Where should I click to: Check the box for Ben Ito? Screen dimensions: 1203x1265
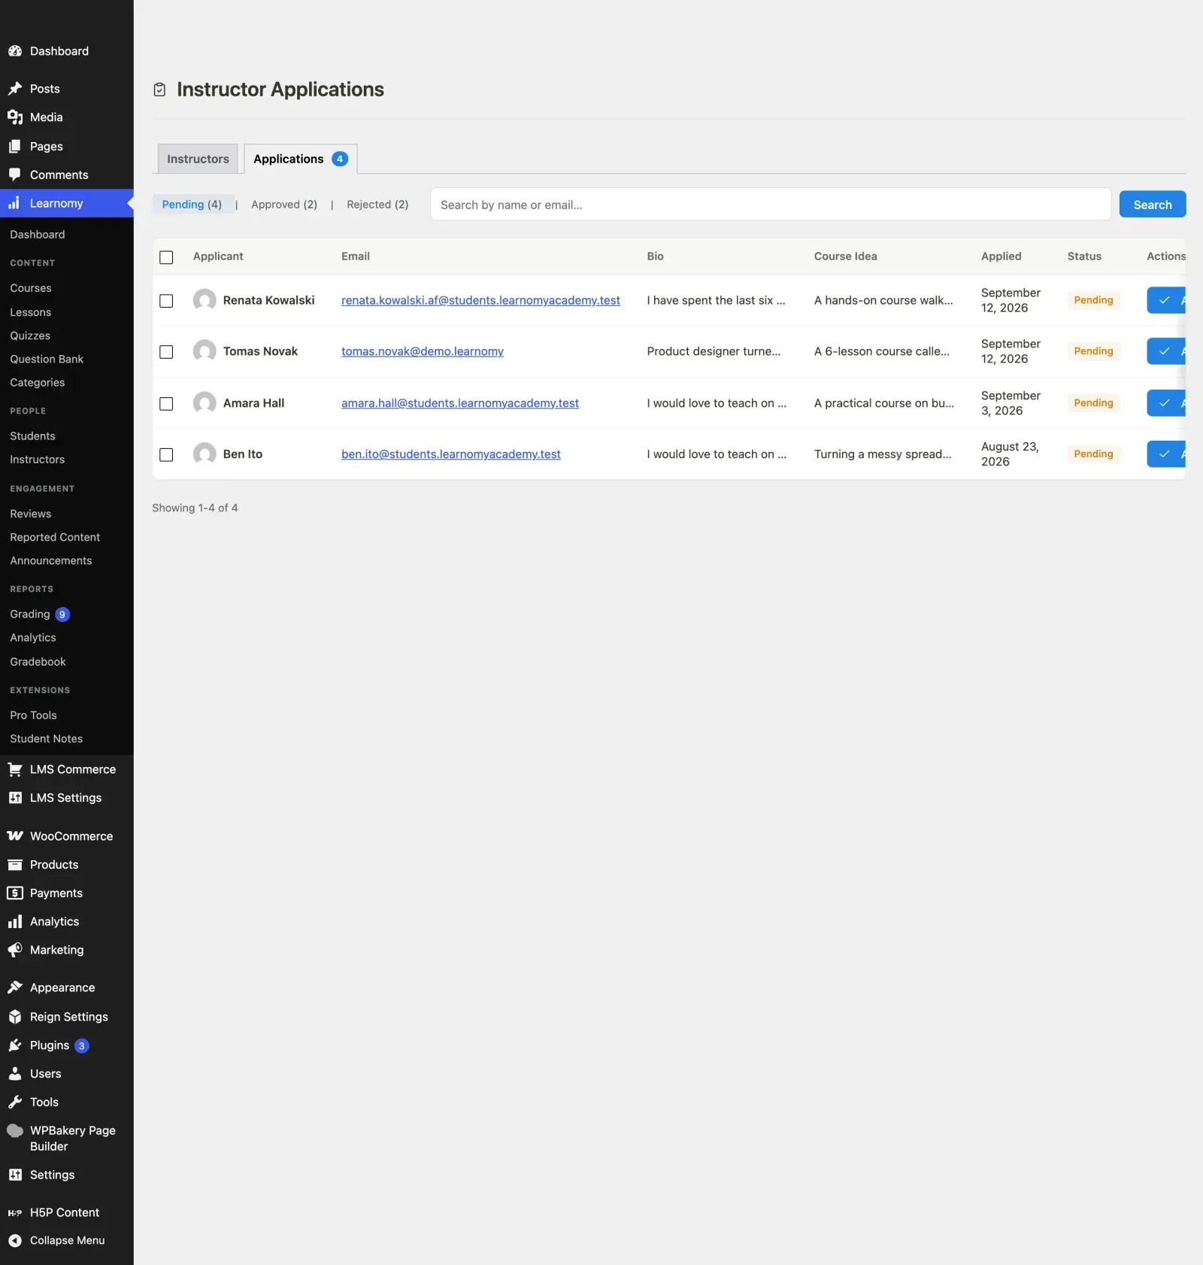166,455
